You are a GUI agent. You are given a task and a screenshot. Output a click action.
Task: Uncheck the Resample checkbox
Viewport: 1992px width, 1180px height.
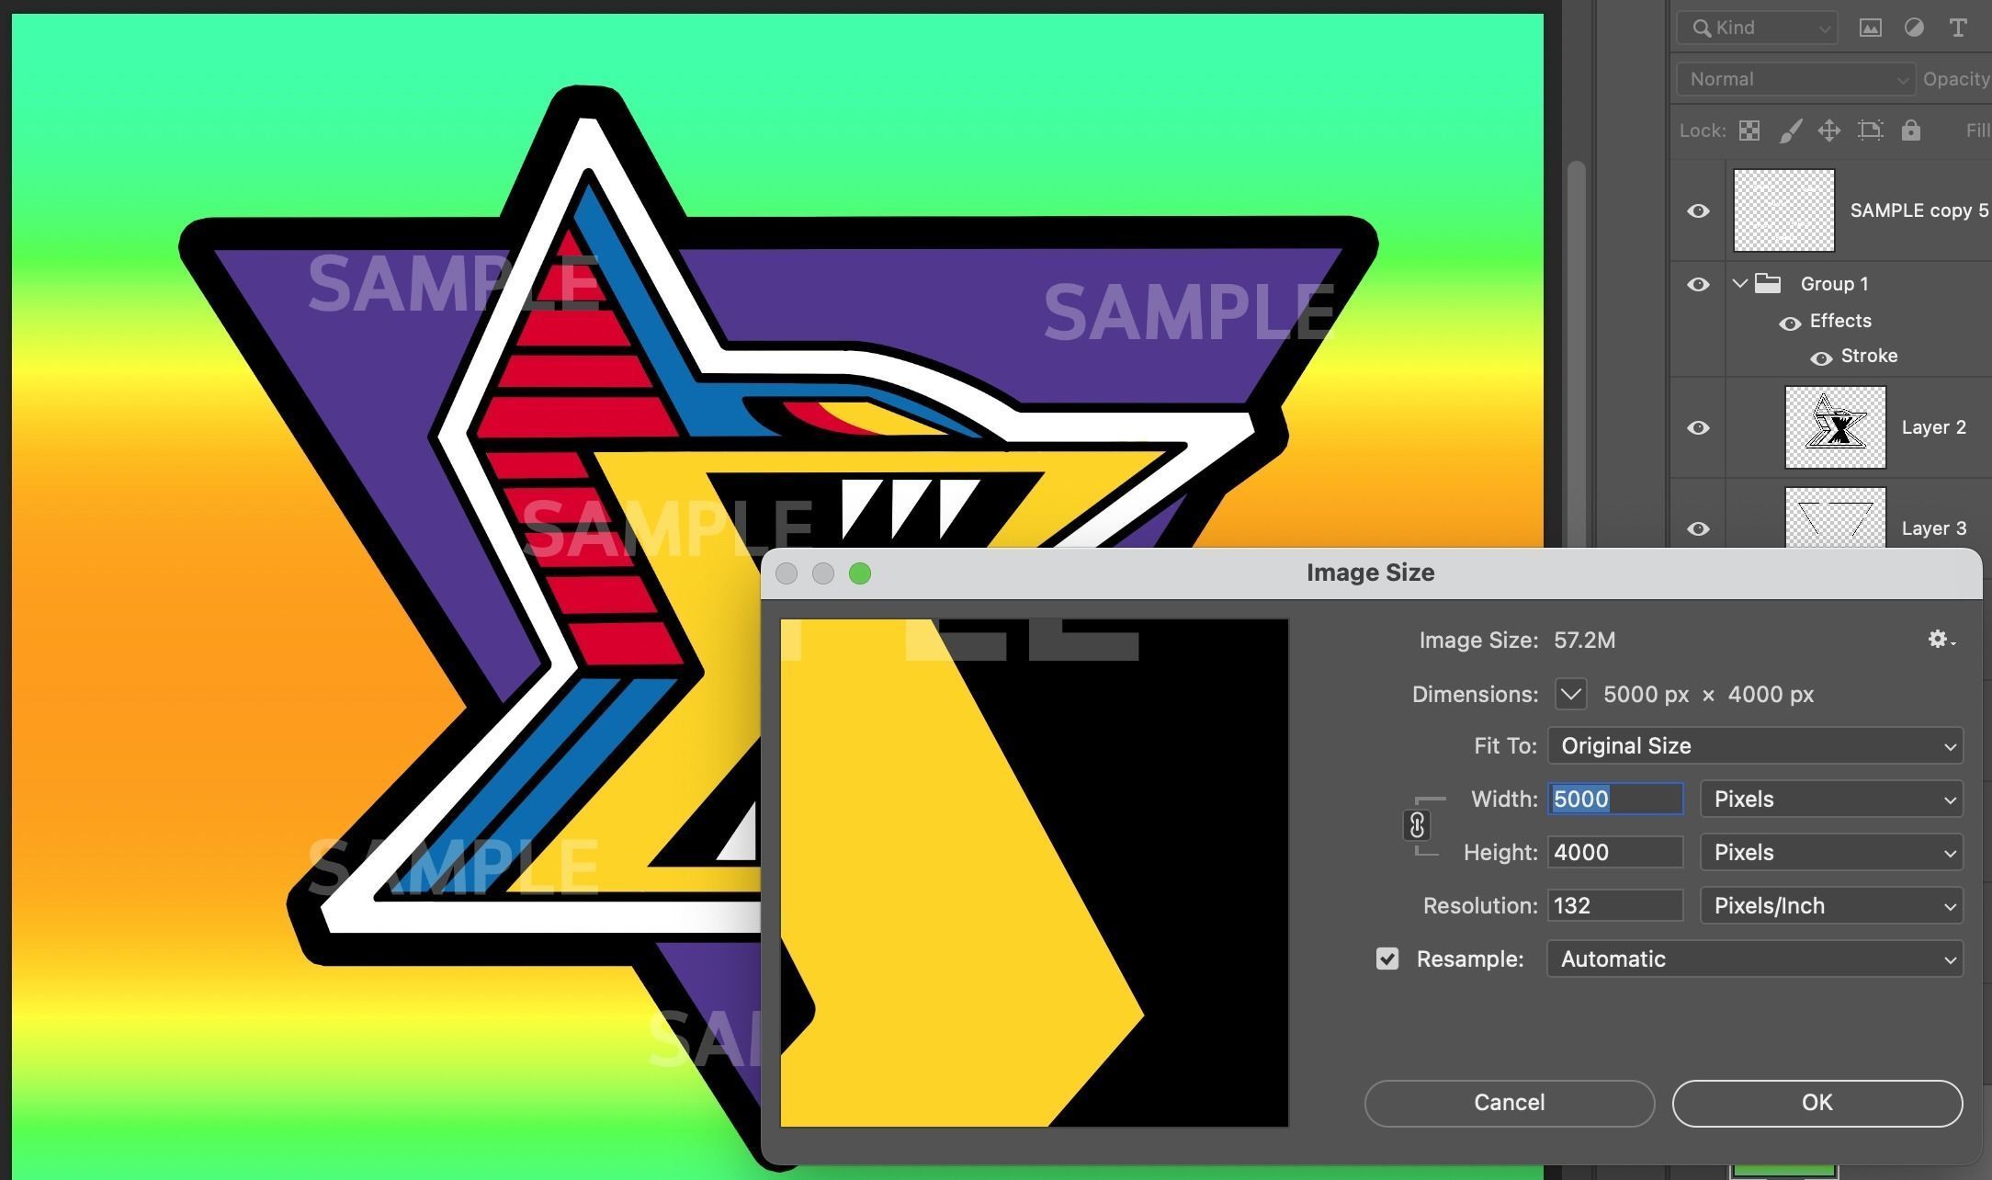[x=1387, y=959]
